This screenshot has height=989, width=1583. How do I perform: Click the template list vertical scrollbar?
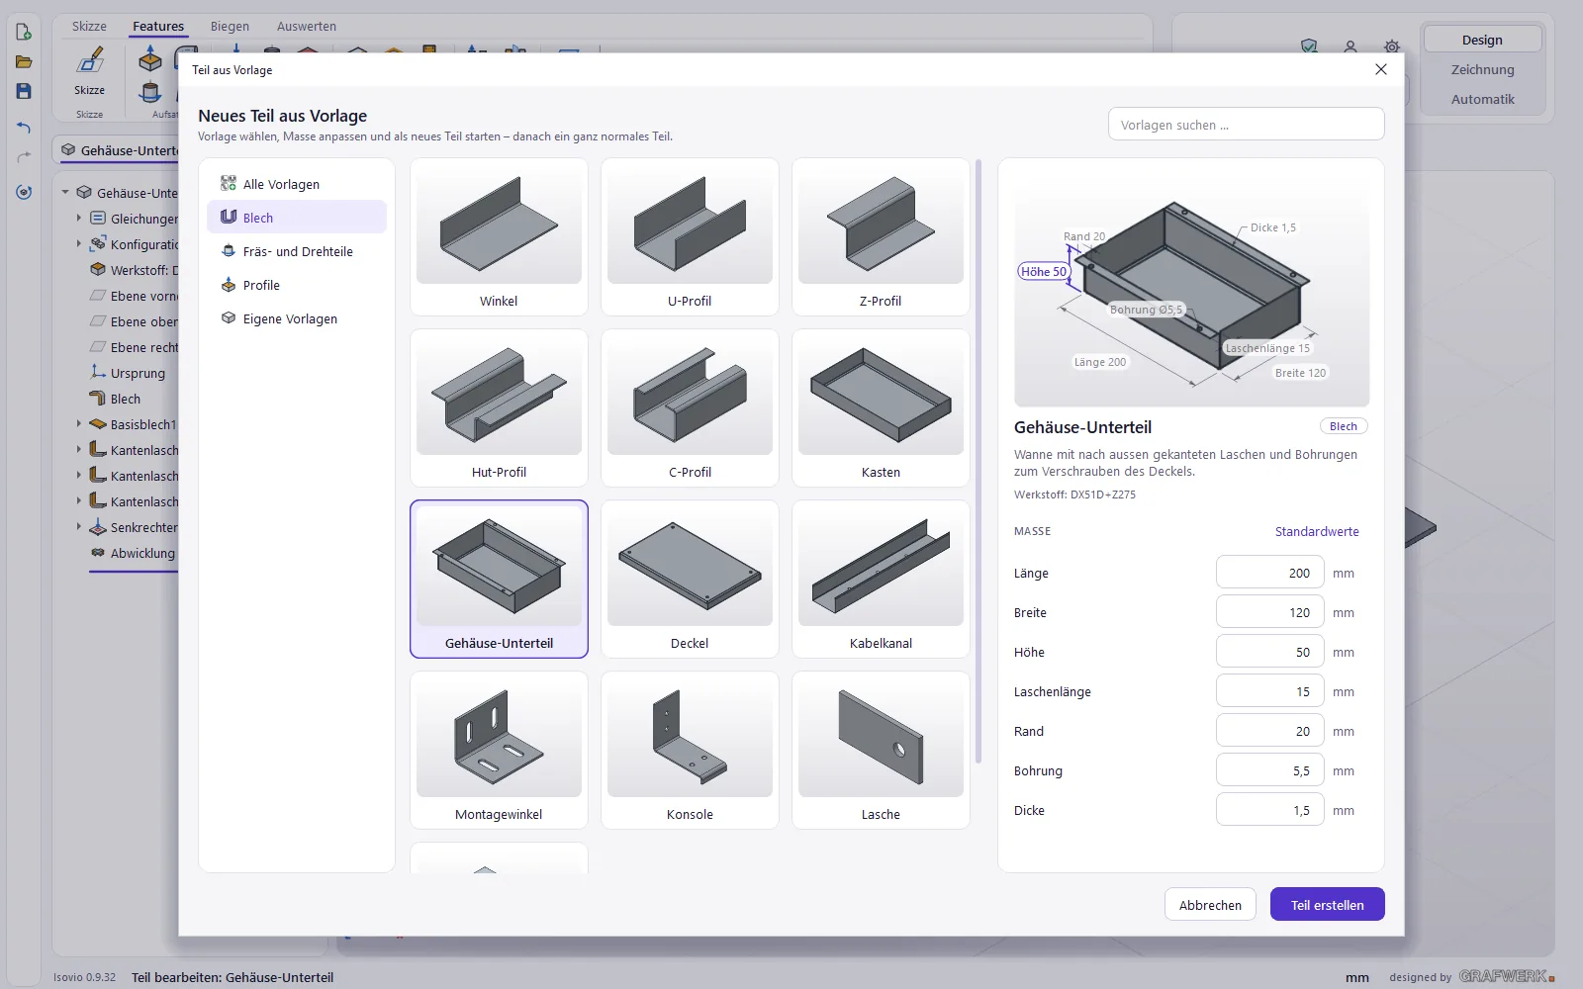point(978,461)
